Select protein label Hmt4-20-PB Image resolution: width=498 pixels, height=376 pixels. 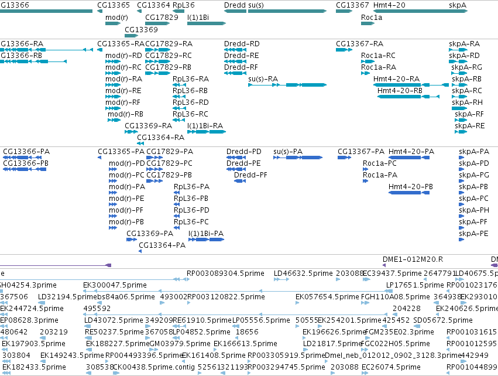(x=411, y=187)
